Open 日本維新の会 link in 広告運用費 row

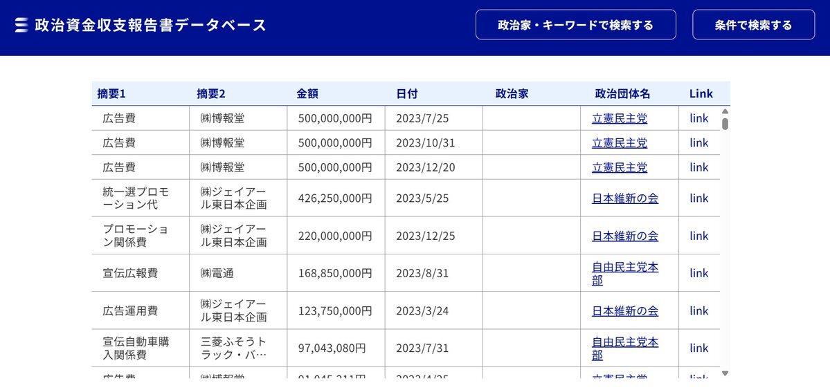coord(625,311)
